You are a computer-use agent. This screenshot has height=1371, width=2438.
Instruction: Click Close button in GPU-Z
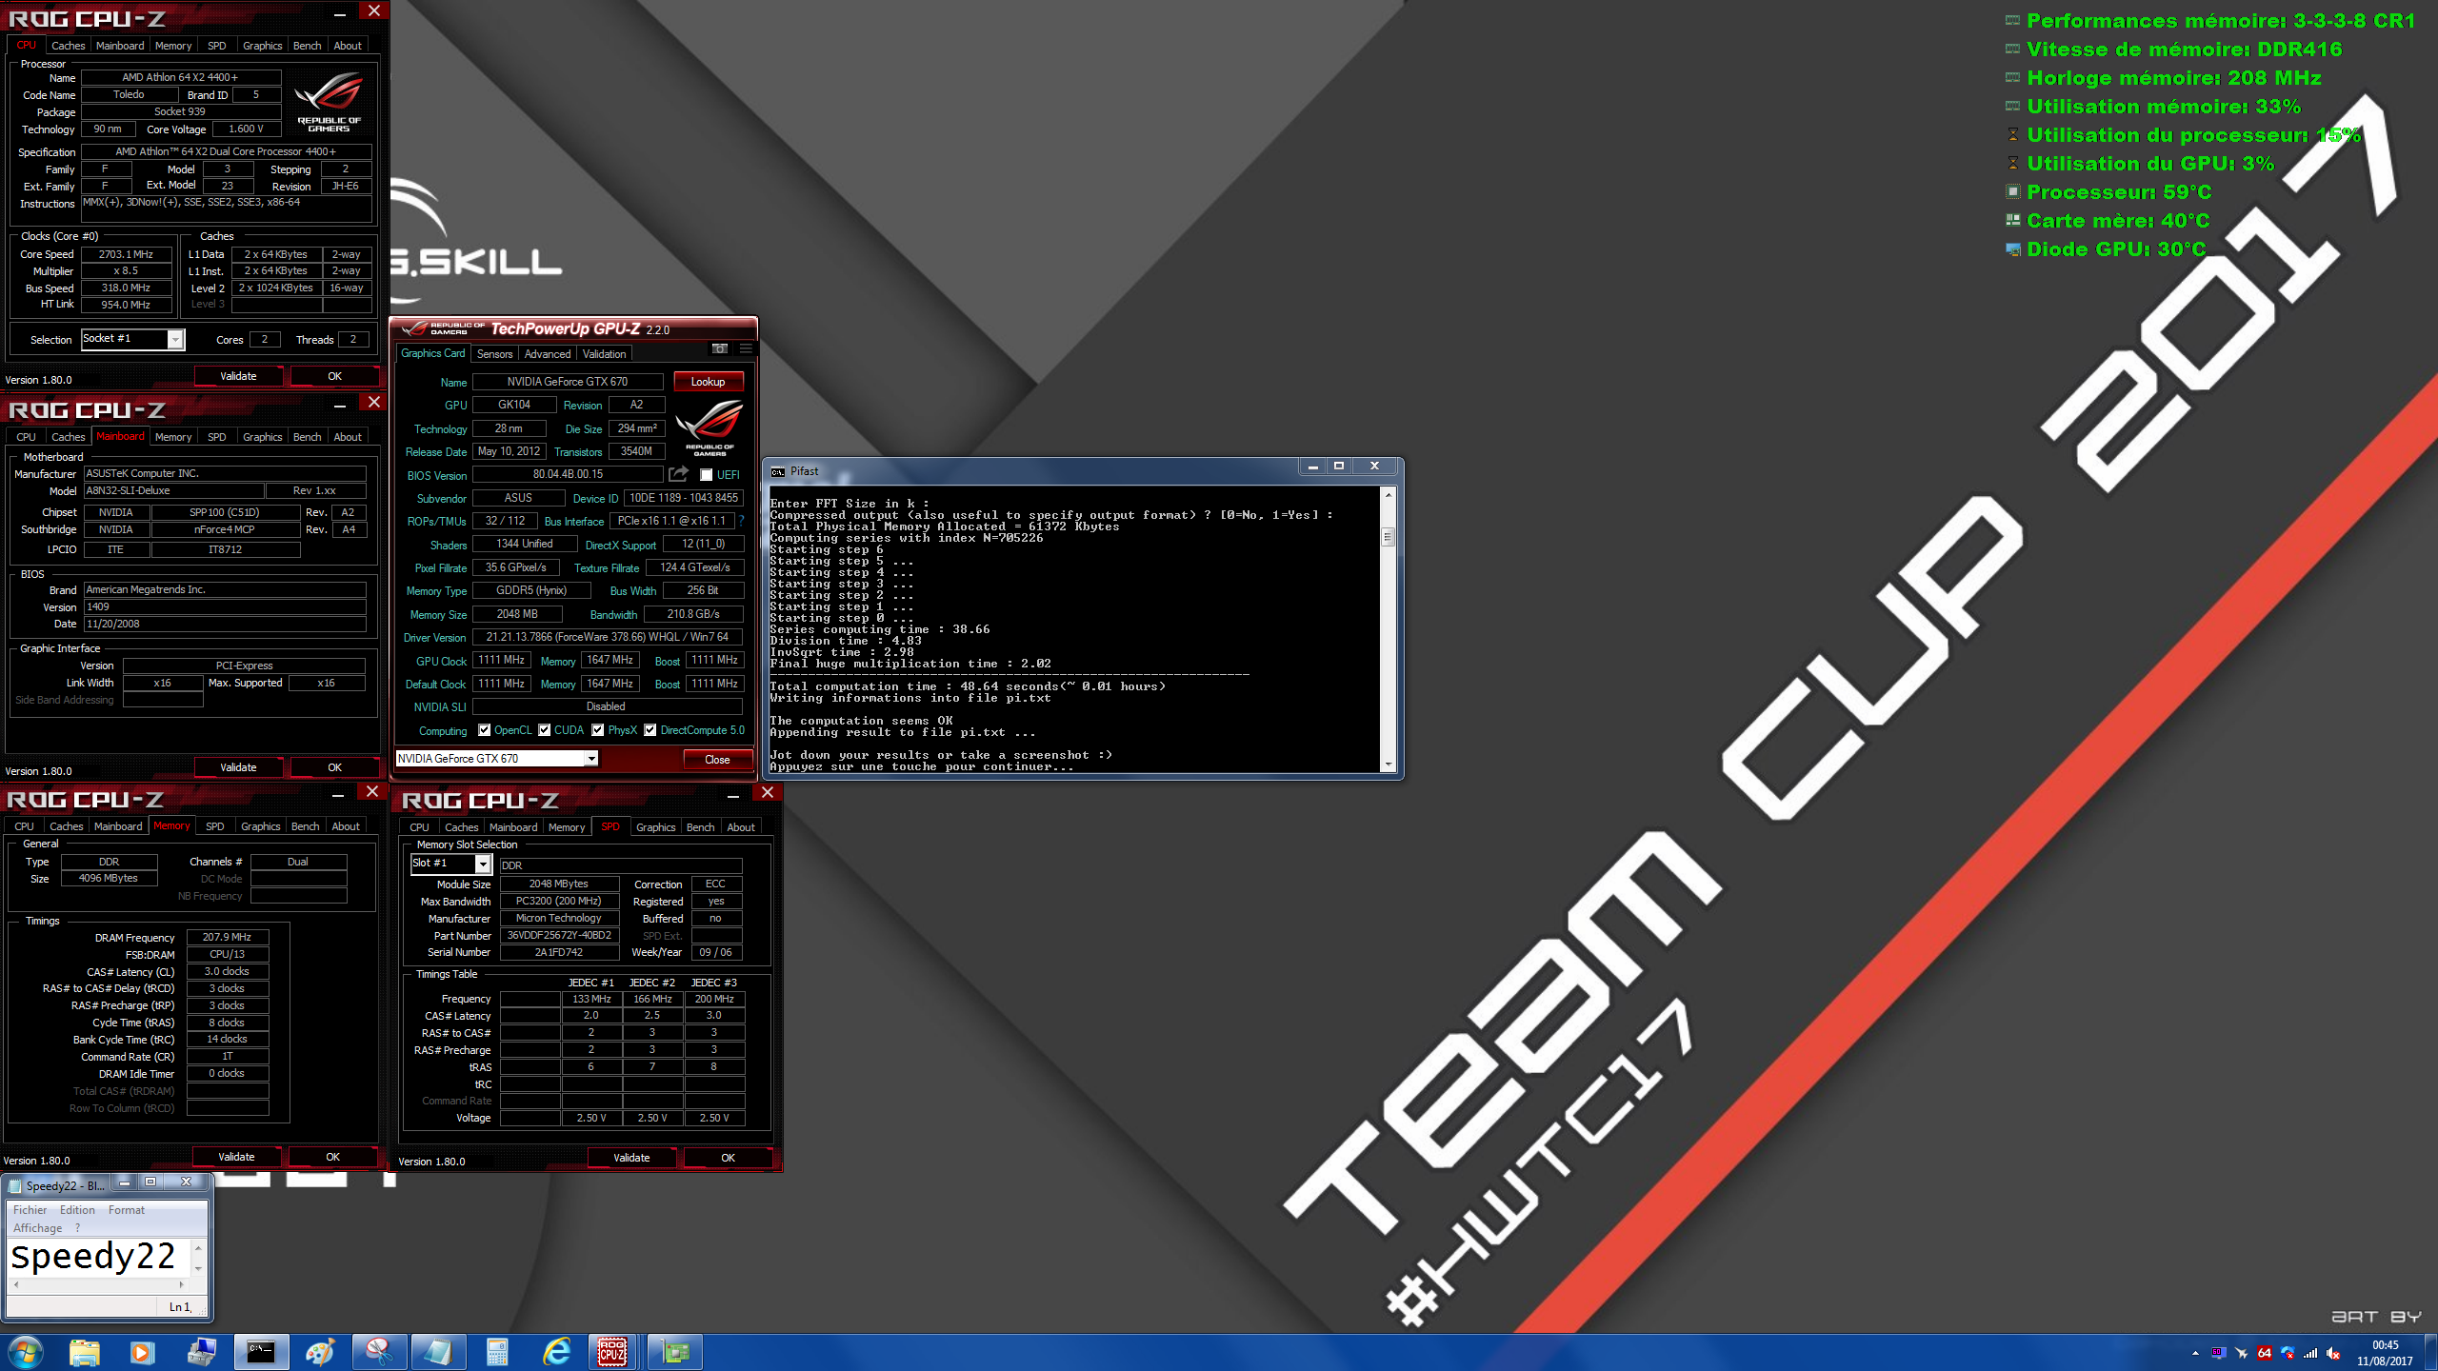717,760
